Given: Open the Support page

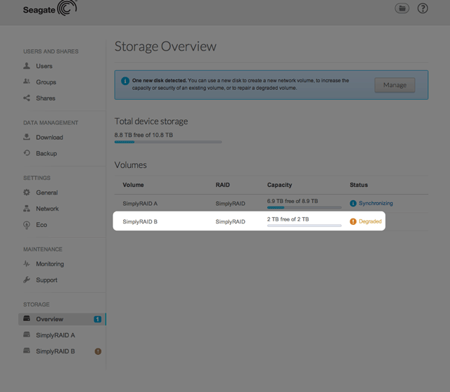Looking at the screenshot, I should point(46,280).
